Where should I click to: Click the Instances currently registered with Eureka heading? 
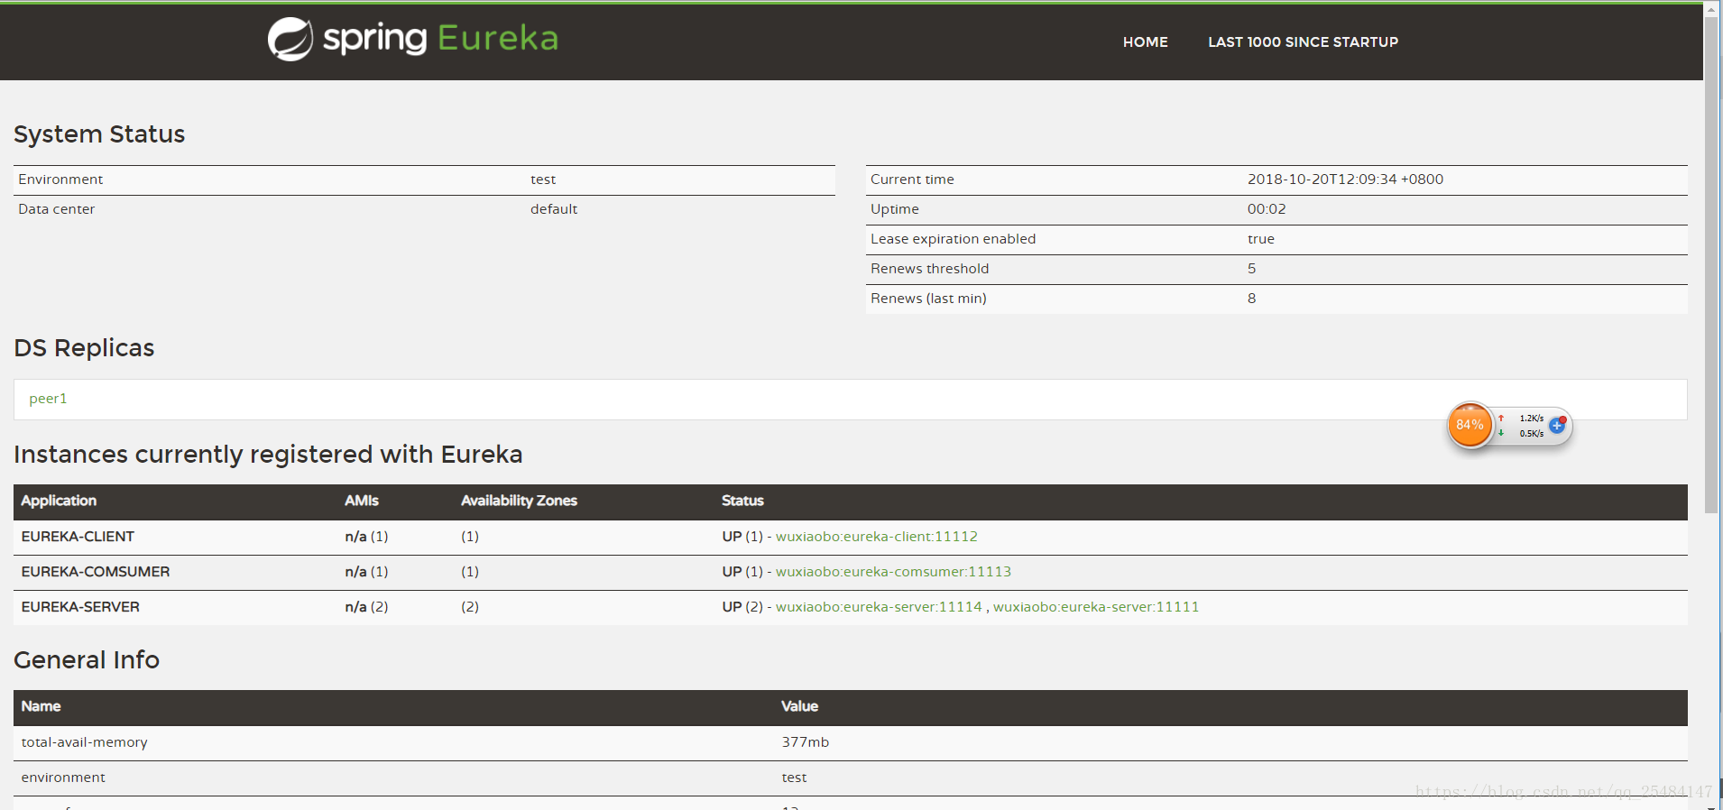(x=268, y=455)
